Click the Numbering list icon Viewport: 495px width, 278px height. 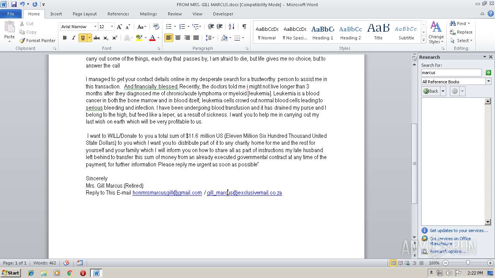coord(183,27)
